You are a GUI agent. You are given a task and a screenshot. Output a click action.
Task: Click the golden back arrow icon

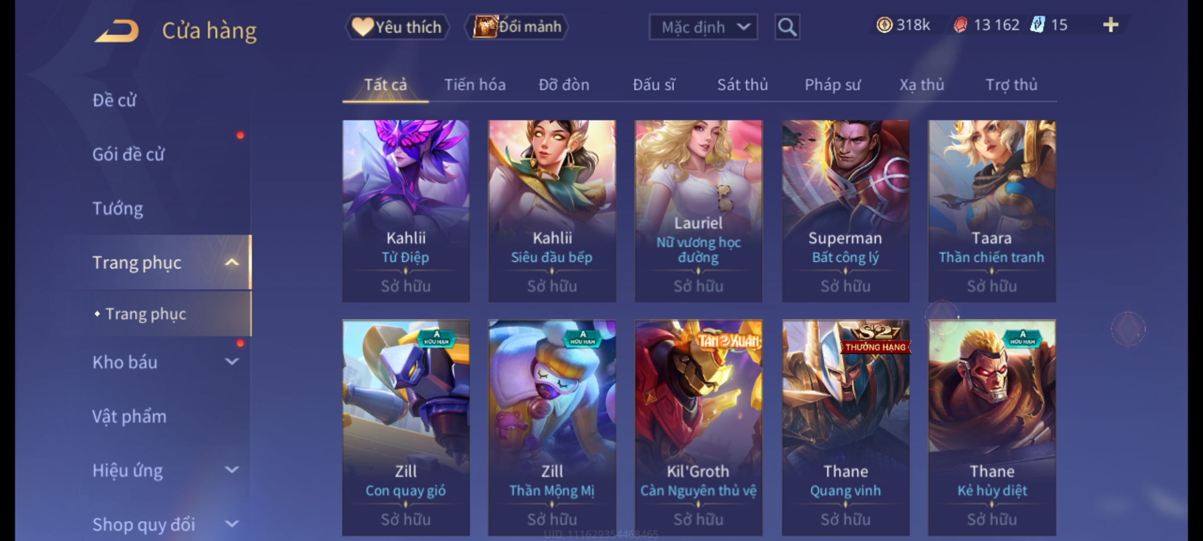pos(117,31)
